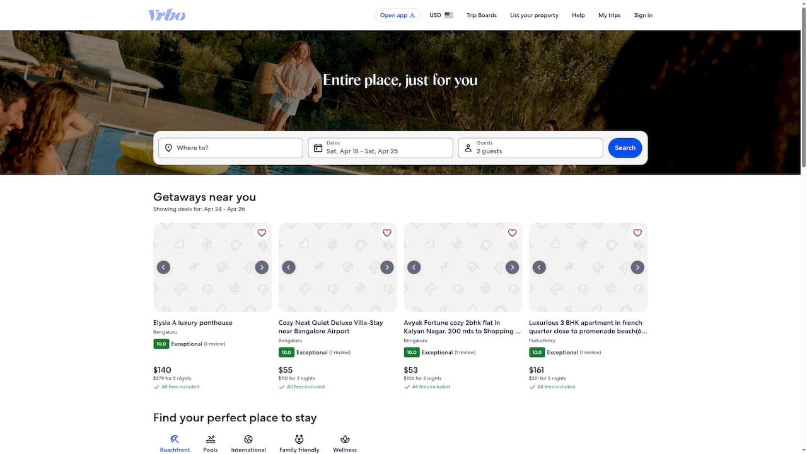Show previous photo of Elysia penthouse listing
Screen dimensions: 807x454
pyautogui.click(x=163, y=267)
